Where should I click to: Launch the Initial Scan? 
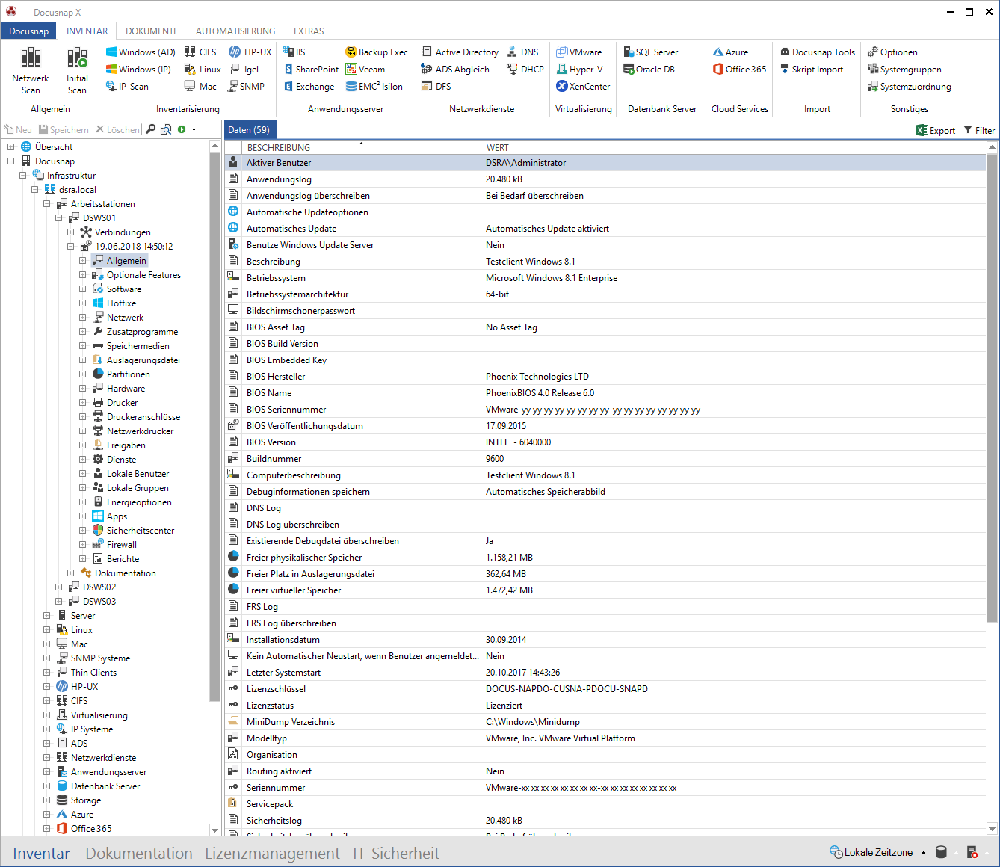77,70
